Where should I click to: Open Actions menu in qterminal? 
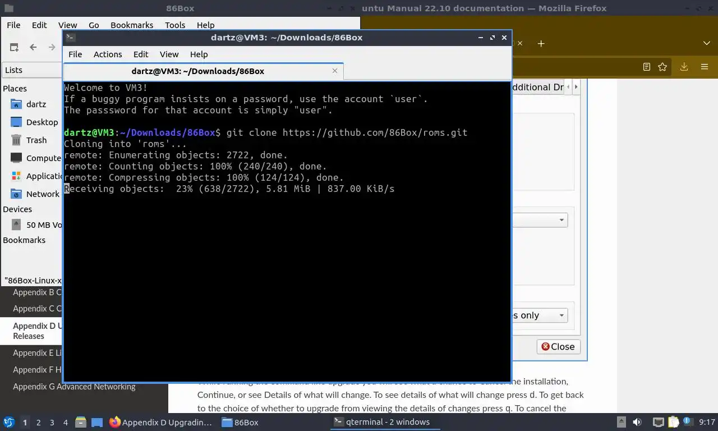point(108,54)
